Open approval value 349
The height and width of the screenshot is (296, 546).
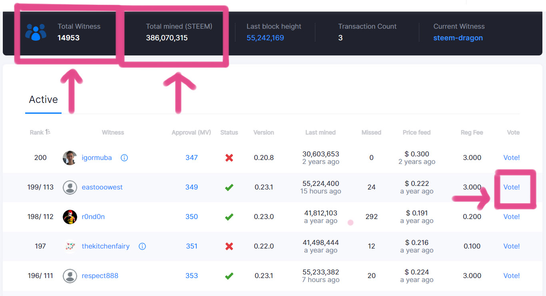pos(191,187)
